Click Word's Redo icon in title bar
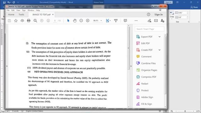 (x=14, y=2)
